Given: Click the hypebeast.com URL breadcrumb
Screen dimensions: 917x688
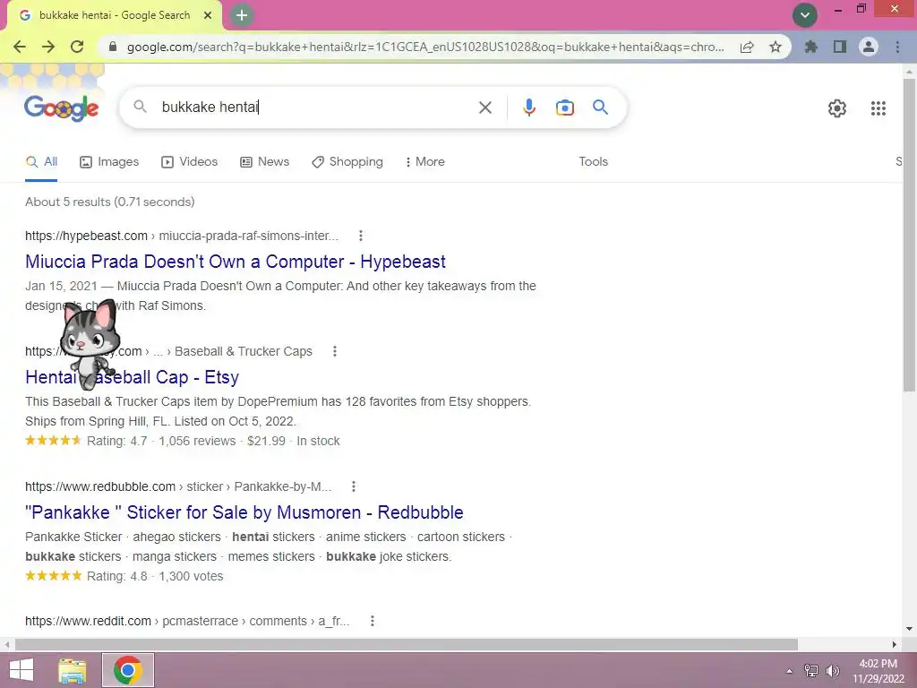Looking at the screenshot, I should (x=181, y=236).
